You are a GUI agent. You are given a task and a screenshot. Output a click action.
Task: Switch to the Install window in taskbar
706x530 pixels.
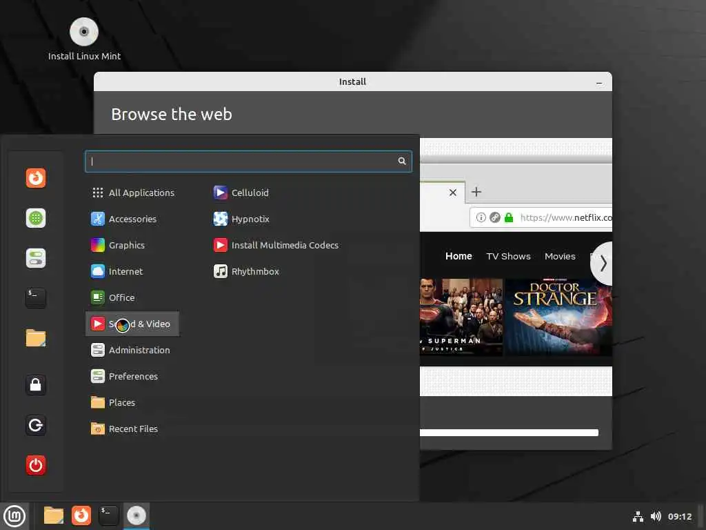[137, 516]
